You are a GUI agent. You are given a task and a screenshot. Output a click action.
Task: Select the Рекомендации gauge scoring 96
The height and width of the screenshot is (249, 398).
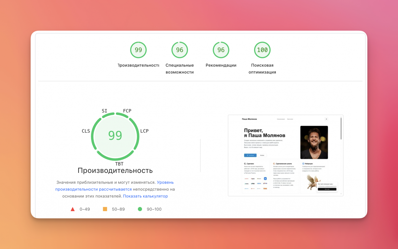[221, 50]
